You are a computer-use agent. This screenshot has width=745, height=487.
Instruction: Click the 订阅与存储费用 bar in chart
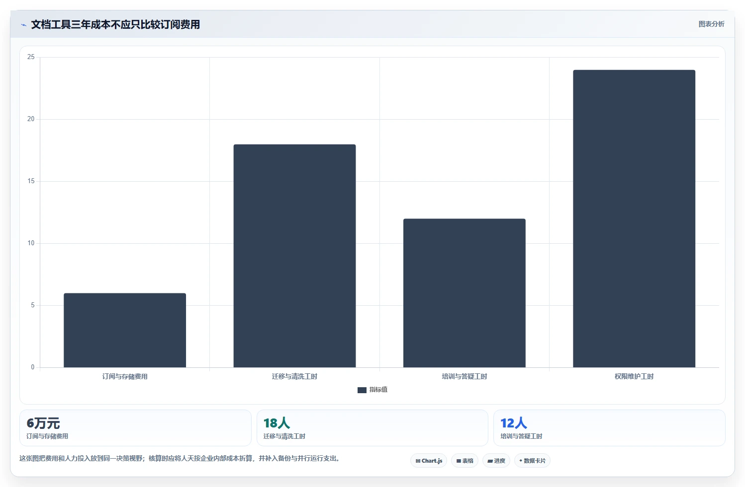click(125, 330)
